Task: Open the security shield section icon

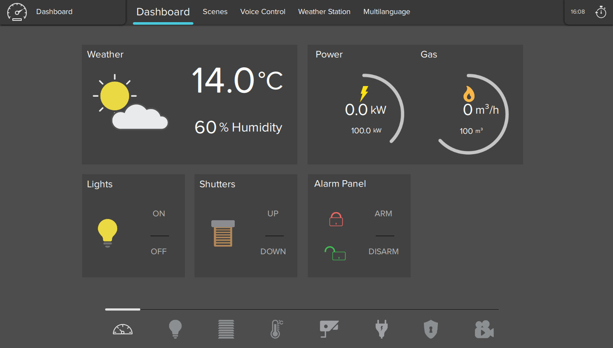Action: coord(431,329)
